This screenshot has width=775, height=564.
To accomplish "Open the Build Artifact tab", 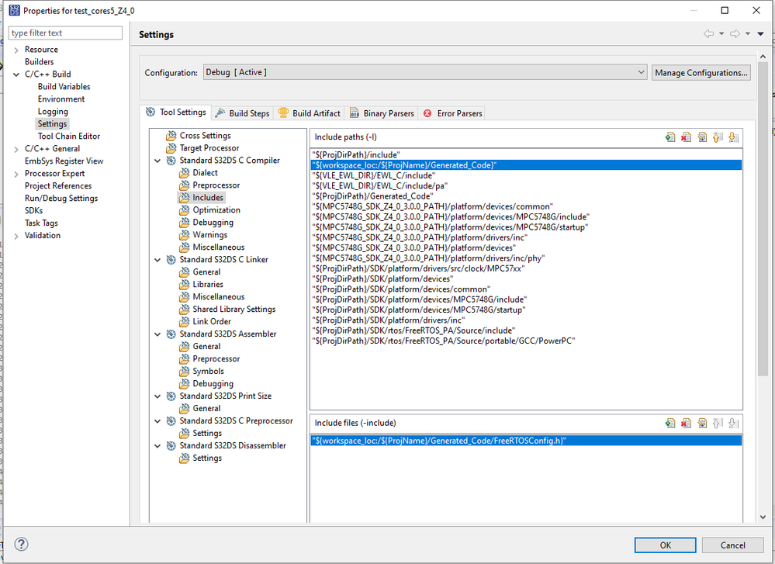I will tap(310, 113).
